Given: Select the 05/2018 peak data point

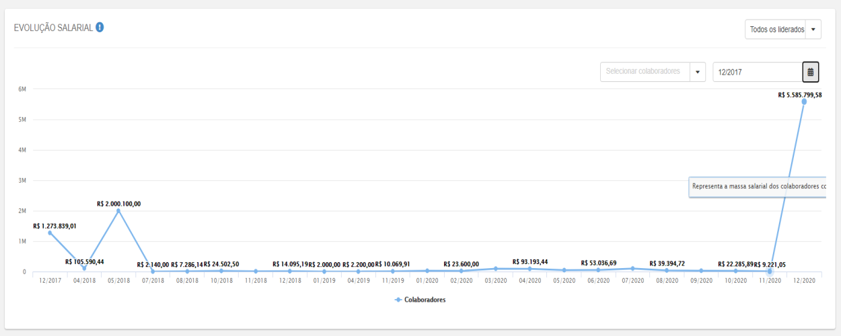Looking at the screenshot, I should (x=118, y=211).
